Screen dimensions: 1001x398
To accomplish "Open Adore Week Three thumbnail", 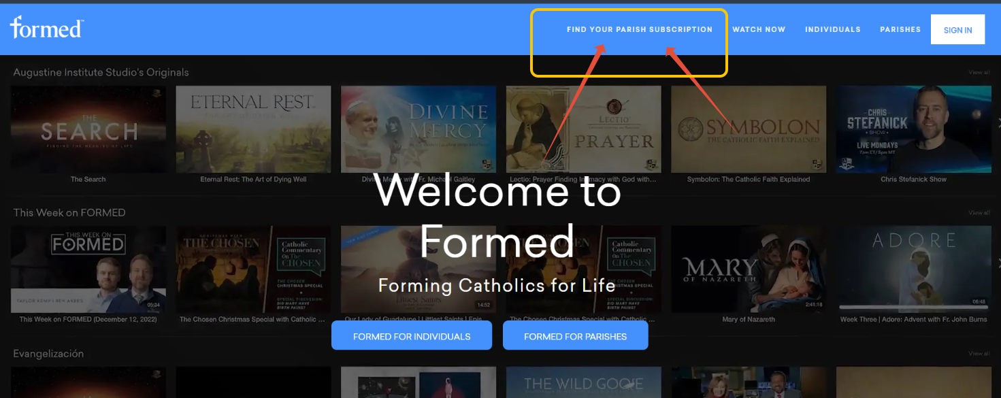I will tap(914, 269).
